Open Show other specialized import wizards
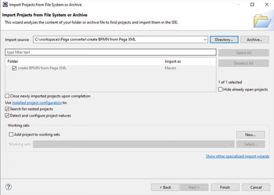The width and height of the screenshot is (274, 195). (x=237, y=156)
